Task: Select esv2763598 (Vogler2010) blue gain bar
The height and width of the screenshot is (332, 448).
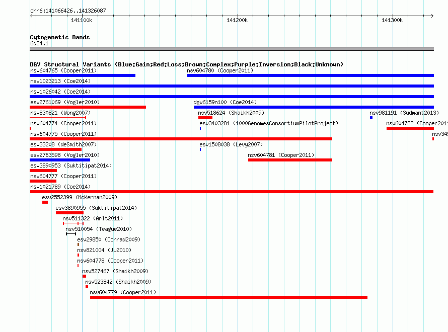Action: pos(60,160)
